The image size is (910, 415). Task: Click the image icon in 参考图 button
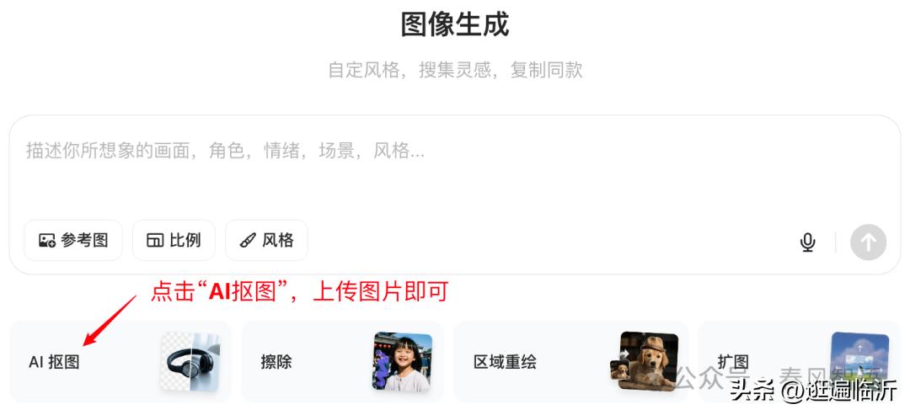(x=47, y=241)
